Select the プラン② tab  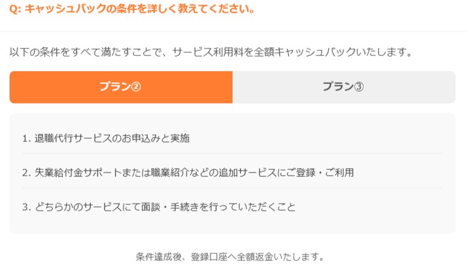121,87
